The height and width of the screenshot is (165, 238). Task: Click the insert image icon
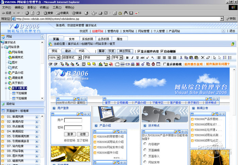(x=106, y=64)
